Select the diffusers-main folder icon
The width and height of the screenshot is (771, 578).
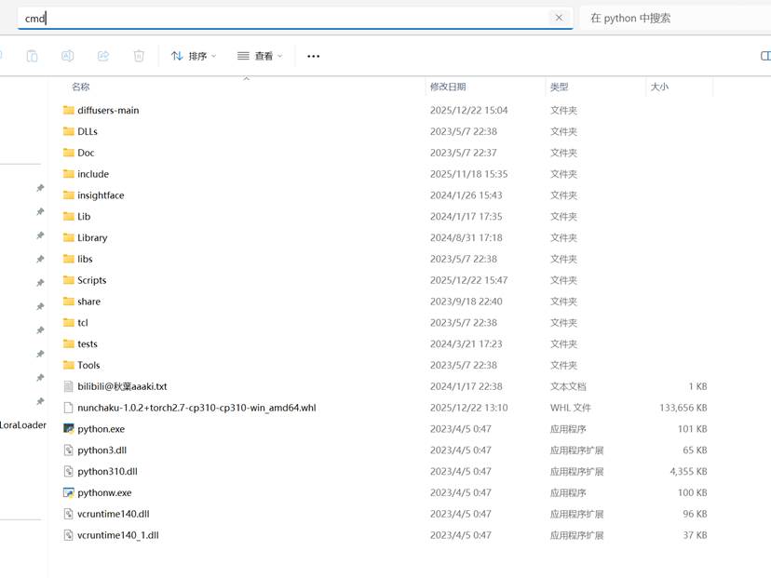[x=69, y=110]
